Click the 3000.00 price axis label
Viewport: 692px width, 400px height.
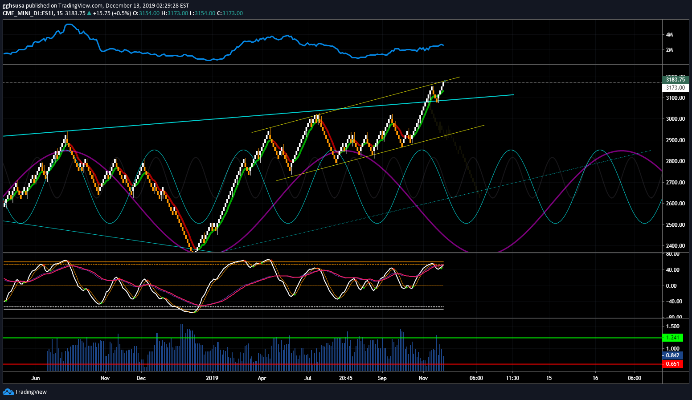point(676,119)
